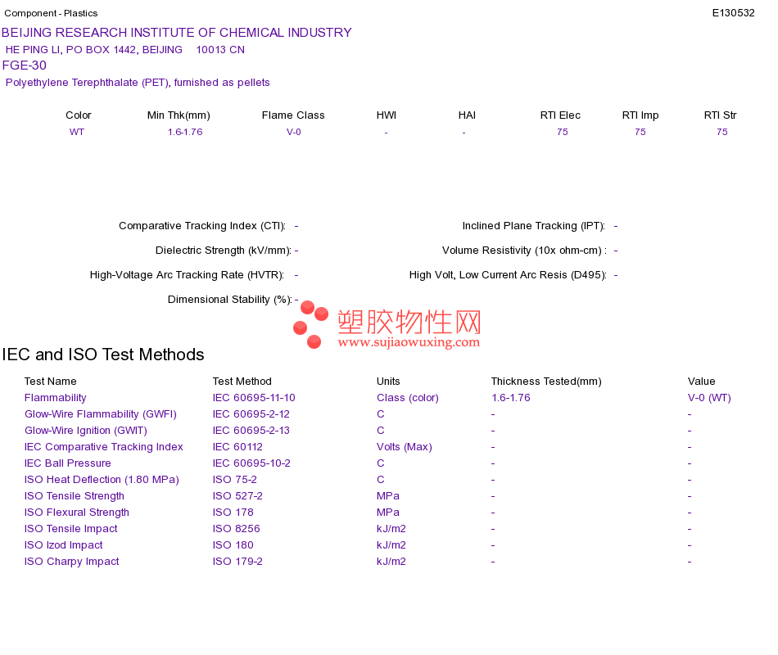This screenshot has height=655, width=778.
Task: Click test method ISO 179-2
Action: click(x=237, y=562)
